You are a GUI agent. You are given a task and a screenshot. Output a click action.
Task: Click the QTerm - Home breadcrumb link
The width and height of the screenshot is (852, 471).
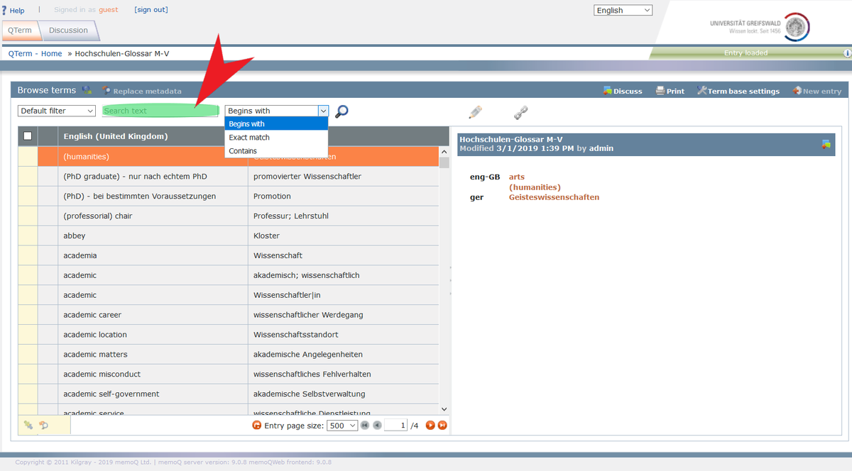pyautogui.click(x=35, y=54)
